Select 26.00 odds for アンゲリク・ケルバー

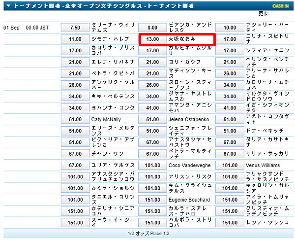pyautogui.click(x=75, y=85)
